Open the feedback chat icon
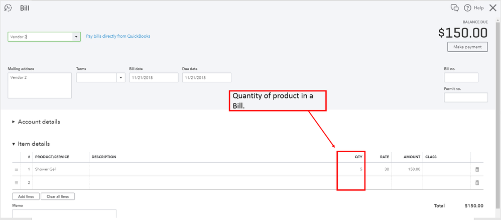Screen dimensions: 501x220 [x=455, y=8]
